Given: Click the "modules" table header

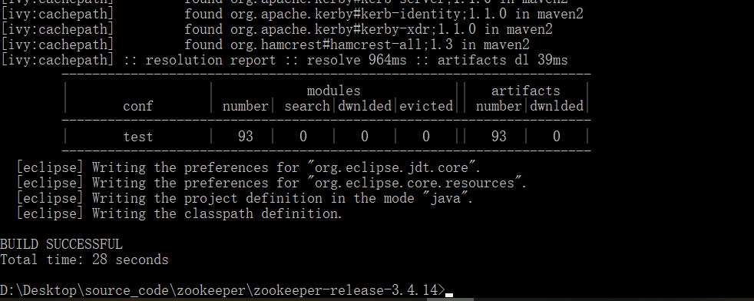Looking at the screenshot, I should pyautogui.click(x=334, y=91).
